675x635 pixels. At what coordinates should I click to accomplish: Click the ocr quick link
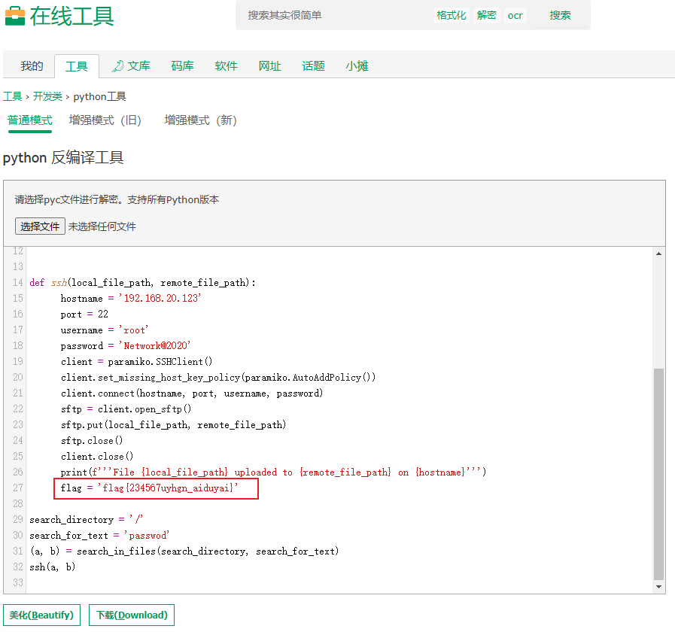515,16
